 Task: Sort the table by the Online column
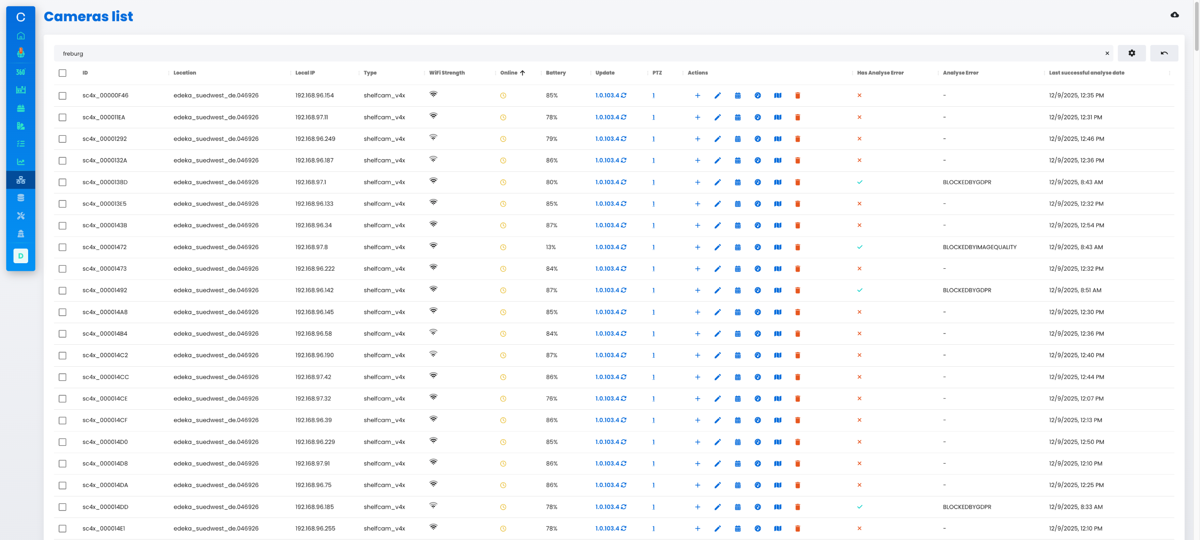(x=509, y=73)
